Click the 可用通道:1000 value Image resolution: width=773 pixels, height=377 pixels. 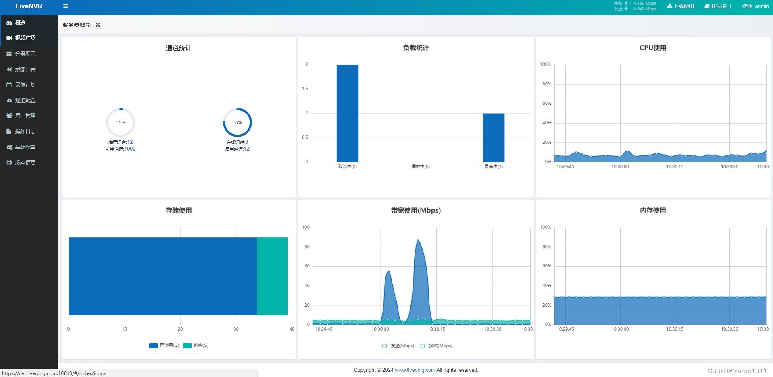tap(121, 149)
